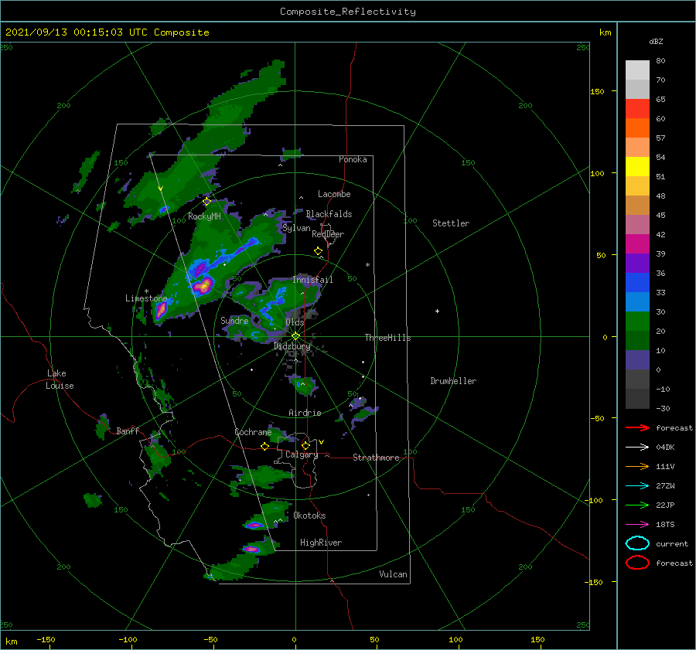
Task: Click the Stettler label on map
Action: (x=451, y=223)
